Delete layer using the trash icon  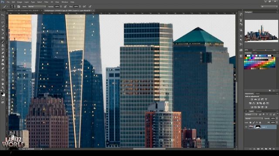[x=274, y=149]
